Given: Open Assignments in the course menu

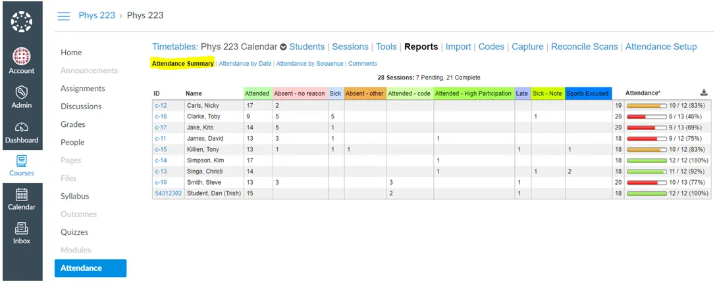Looking at the screenshot, I should pyautogui.click(x=83, y=89).
